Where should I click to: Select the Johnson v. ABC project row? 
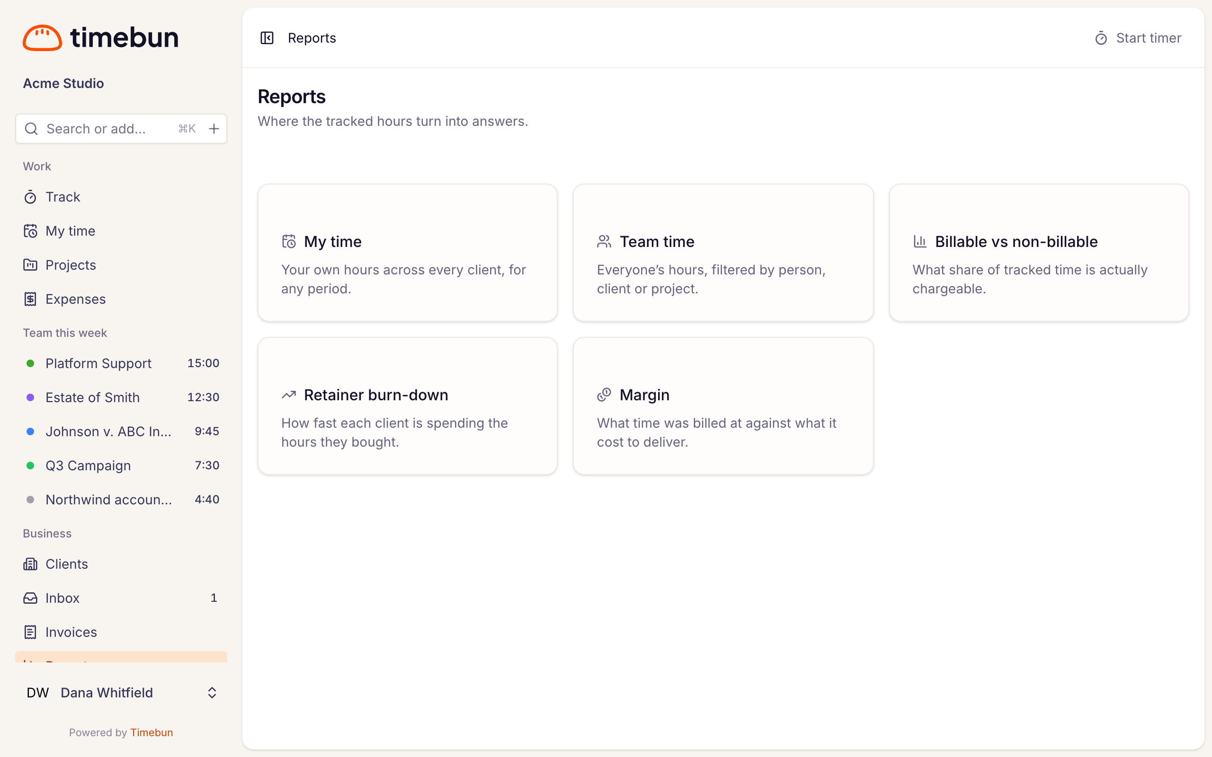(121, 431)
